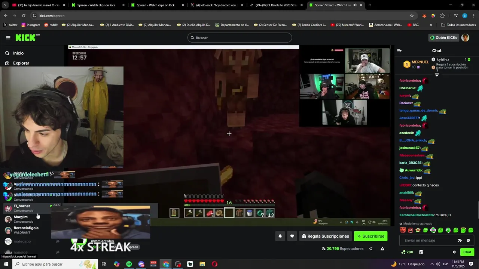The width and height of the screenshot is (479, 269).
Task: Click username LEEDII in chat
Action: tap(405, 185)
